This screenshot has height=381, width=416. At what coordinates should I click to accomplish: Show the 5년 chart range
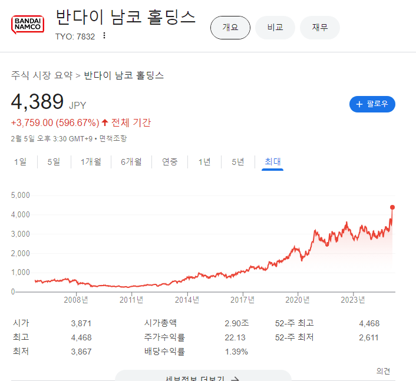[237, 162]
